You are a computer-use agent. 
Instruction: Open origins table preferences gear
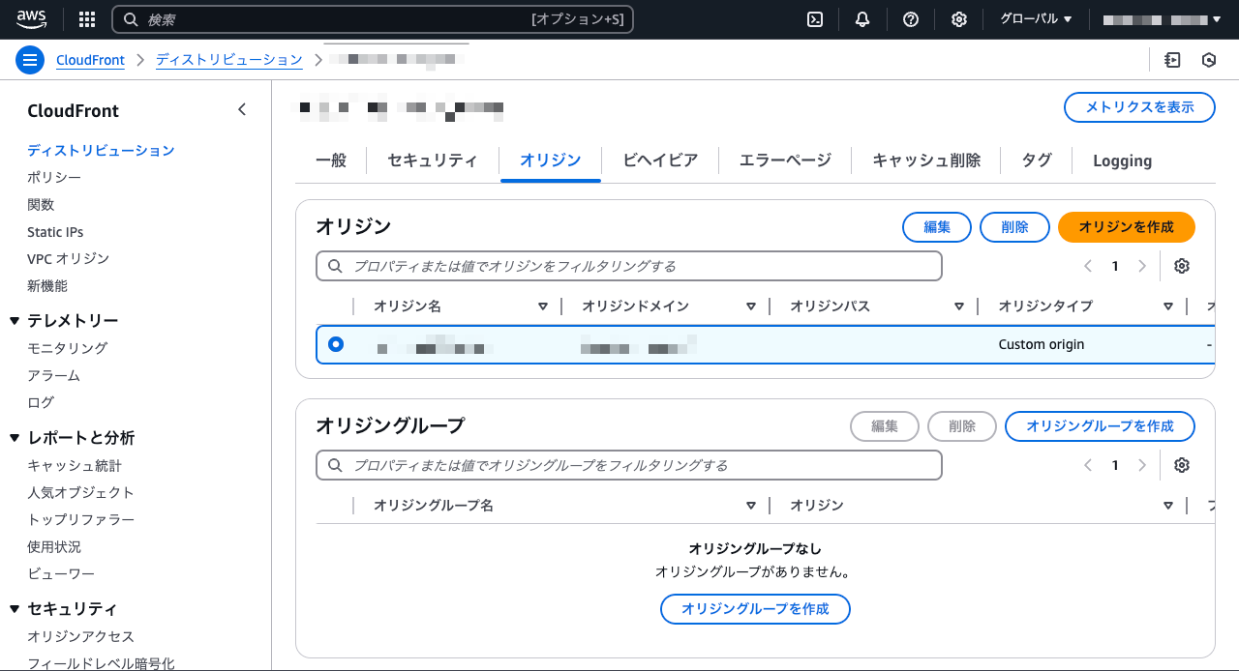pos(1182,266)
